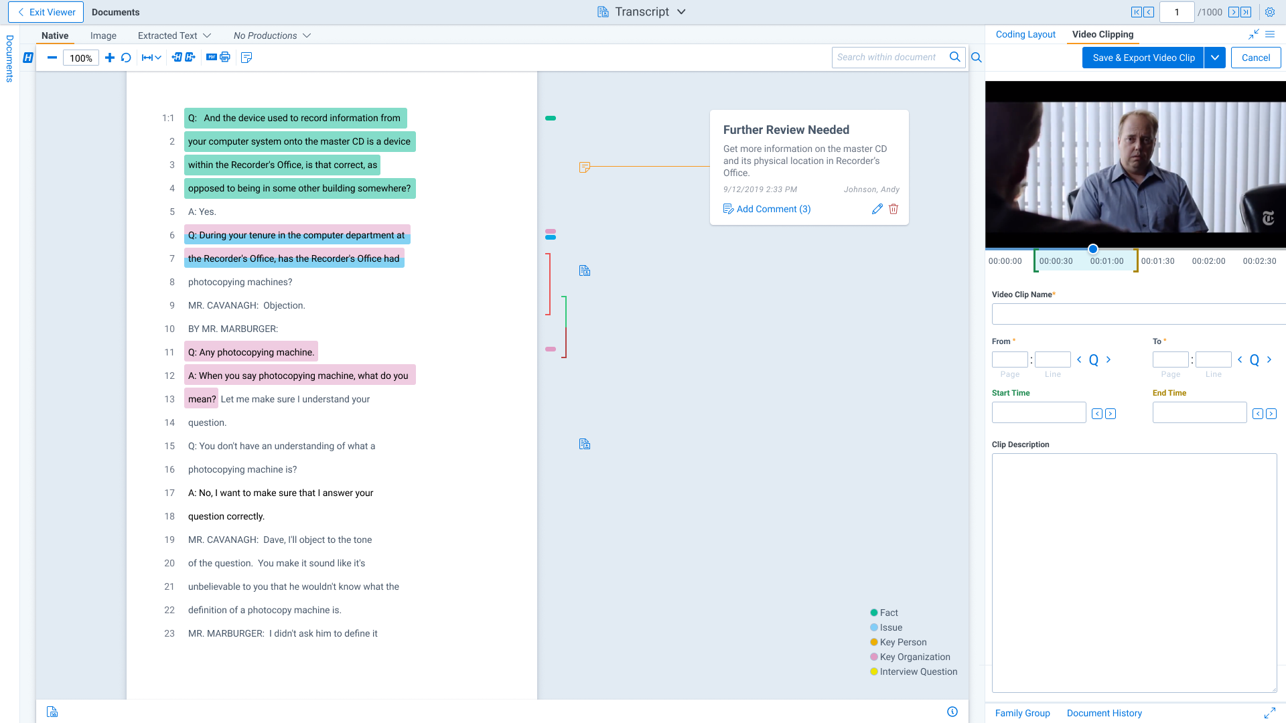Zoom in with the plus icon
The width and height of the screenshot is (1286, 723).
click(x=110, y=58)
